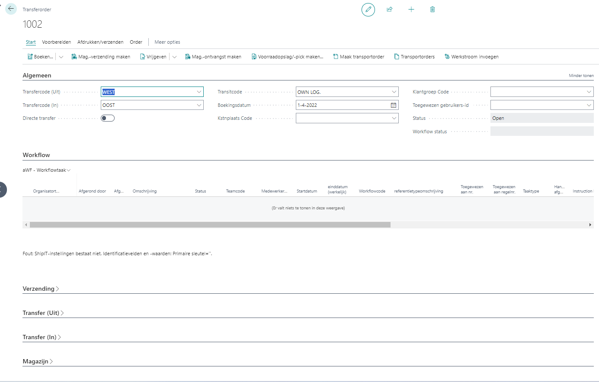Click the Taaktype column header
This screenshot has width=599, height=382.
531,191
